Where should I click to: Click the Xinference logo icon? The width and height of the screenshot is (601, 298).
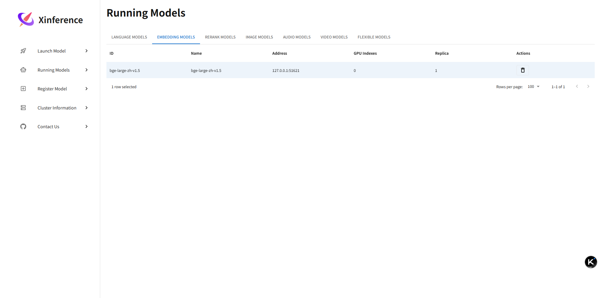26,19
